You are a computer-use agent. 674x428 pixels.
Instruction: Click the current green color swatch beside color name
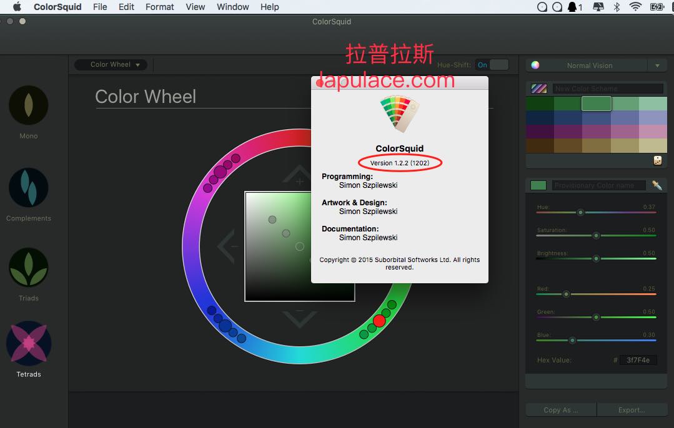538,185
